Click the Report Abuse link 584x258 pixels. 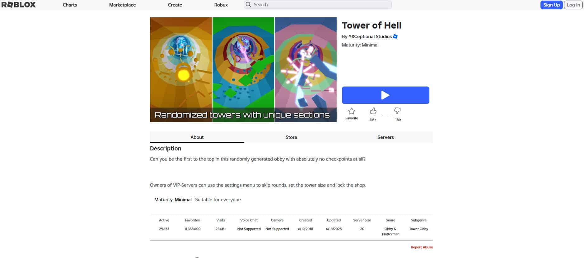point(422,247)
